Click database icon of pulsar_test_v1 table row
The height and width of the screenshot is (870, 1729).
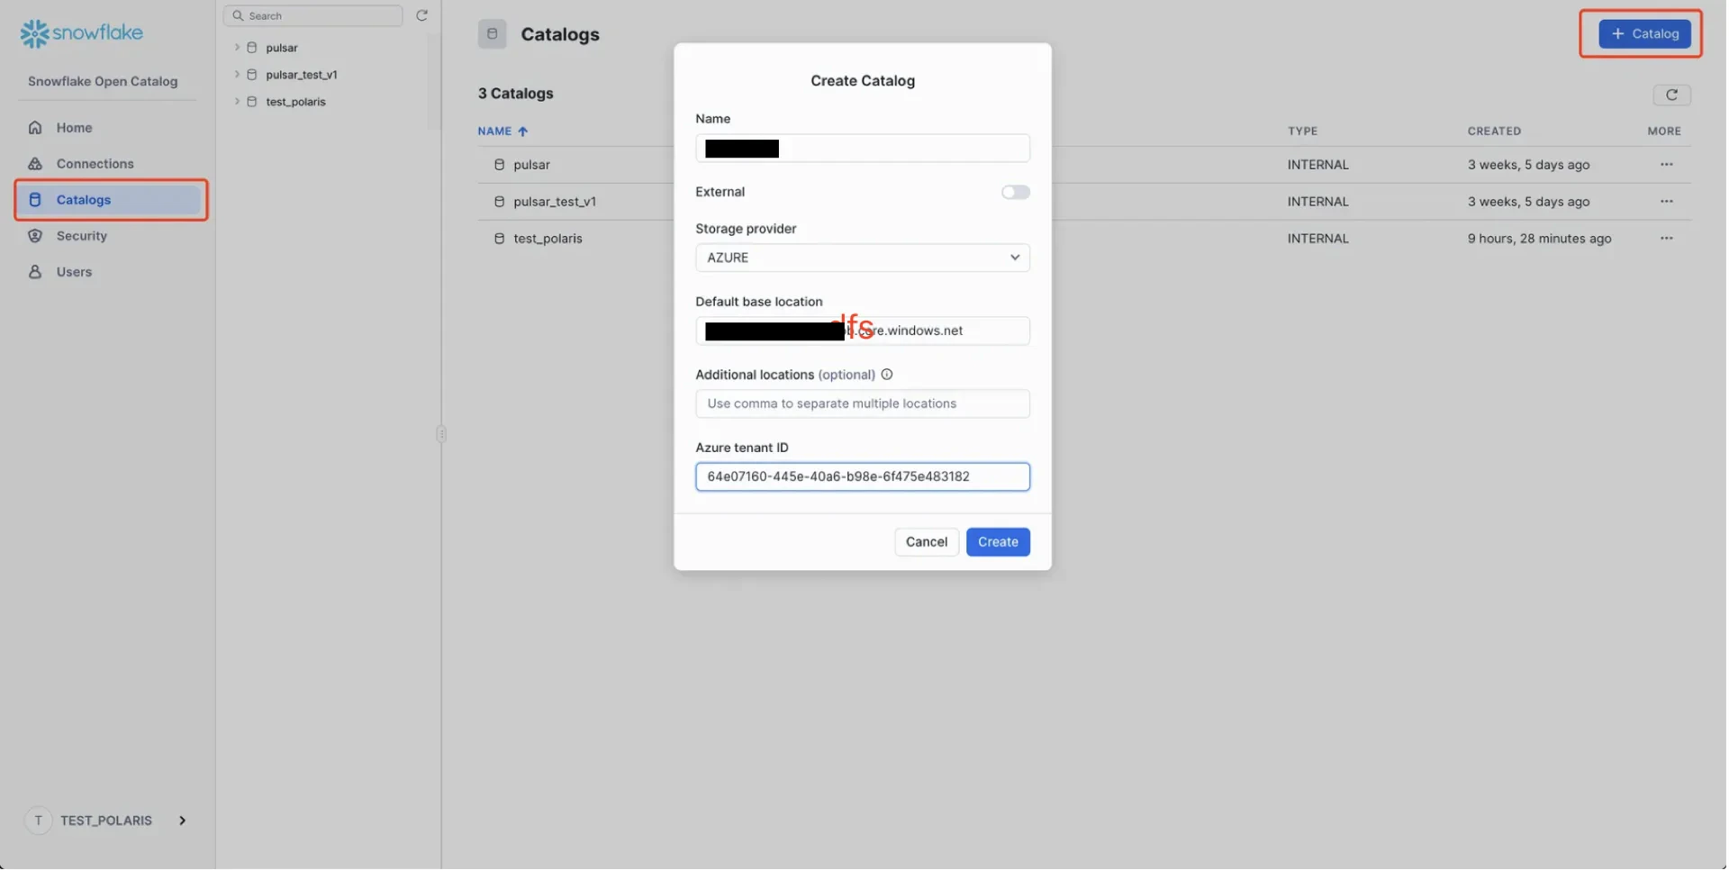[x=499, y=202]
